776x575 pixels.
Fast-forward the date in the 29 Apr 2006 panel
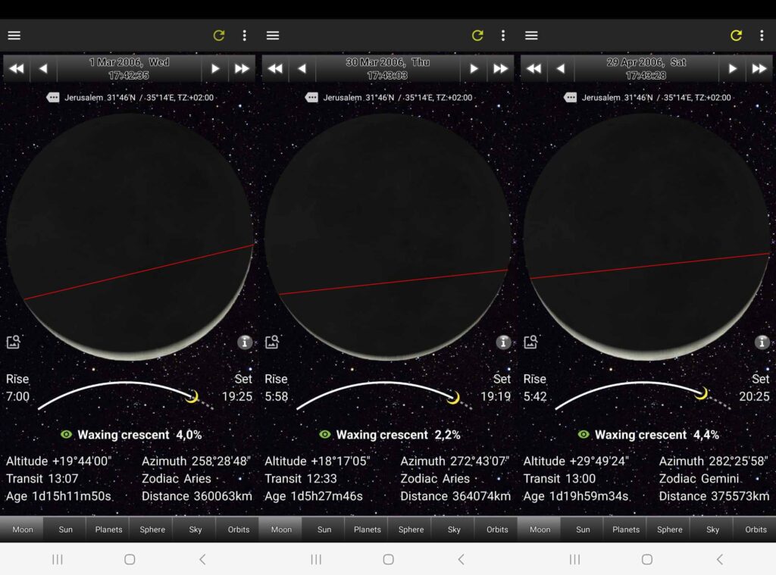(759, 69)
